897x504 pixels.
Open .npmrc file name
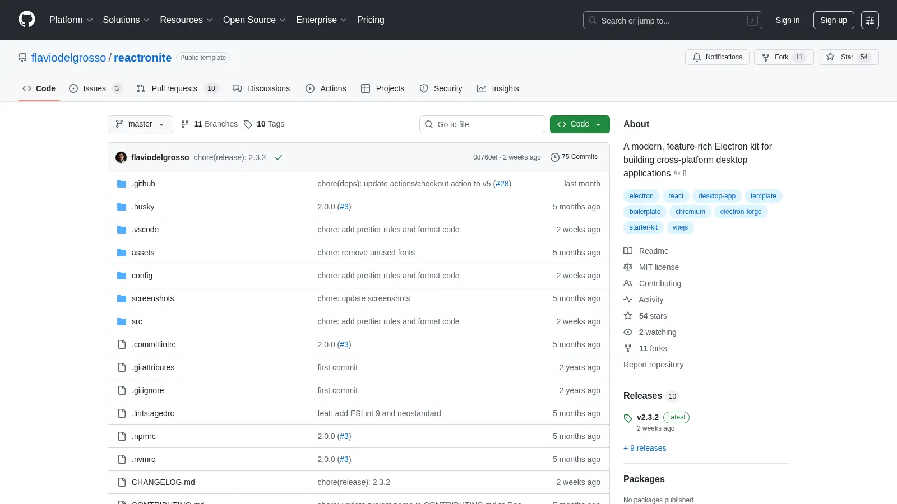[x=144, y=436]
